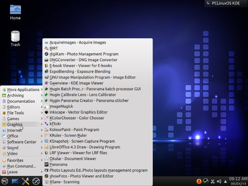This screenshot has width=248, height=186.
Task: Open the scissors clipboard tray icon
Action: [x=213, y=181]
